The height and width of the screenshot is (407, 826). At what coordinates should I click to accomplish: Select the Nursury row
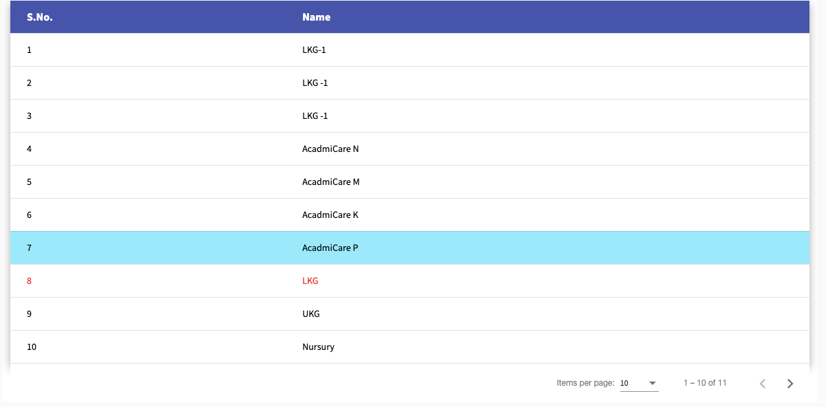(x=319, y=346)
